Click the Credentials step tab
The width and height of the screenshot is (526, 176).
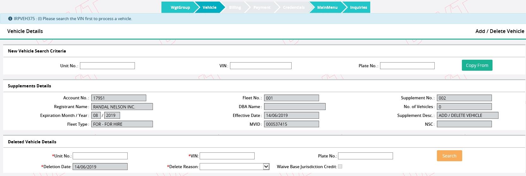point(293,7)
